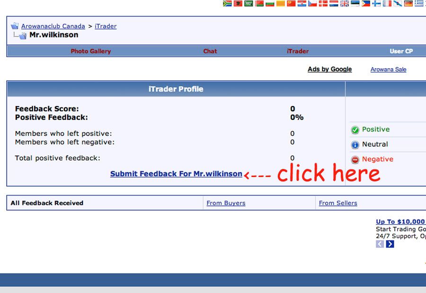
Task: Pick the Germany flag icon
Action: [x=408, y=3]
